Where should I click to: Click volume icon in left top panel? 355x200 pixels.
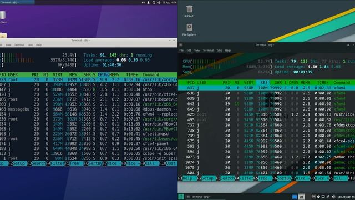pyautogui.click(x=159, y=2)
